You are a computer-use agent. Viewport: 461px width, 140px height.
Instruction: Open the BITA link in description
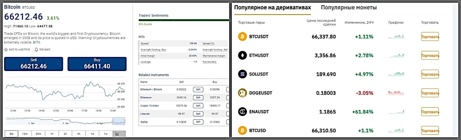tap(37, 42)
